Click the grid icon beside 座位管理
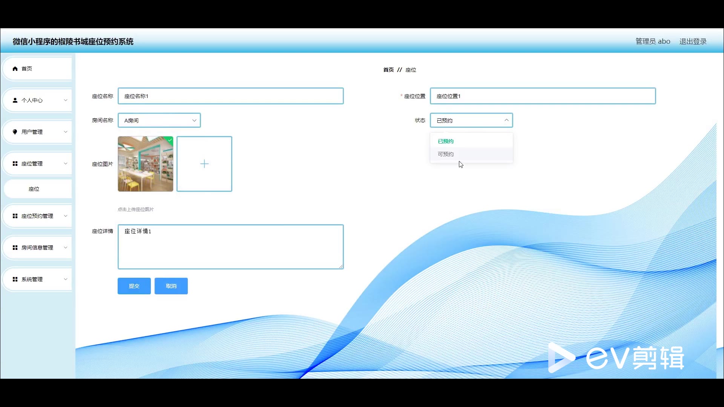Viewport: 724px width, 407px height. point(15,164)
